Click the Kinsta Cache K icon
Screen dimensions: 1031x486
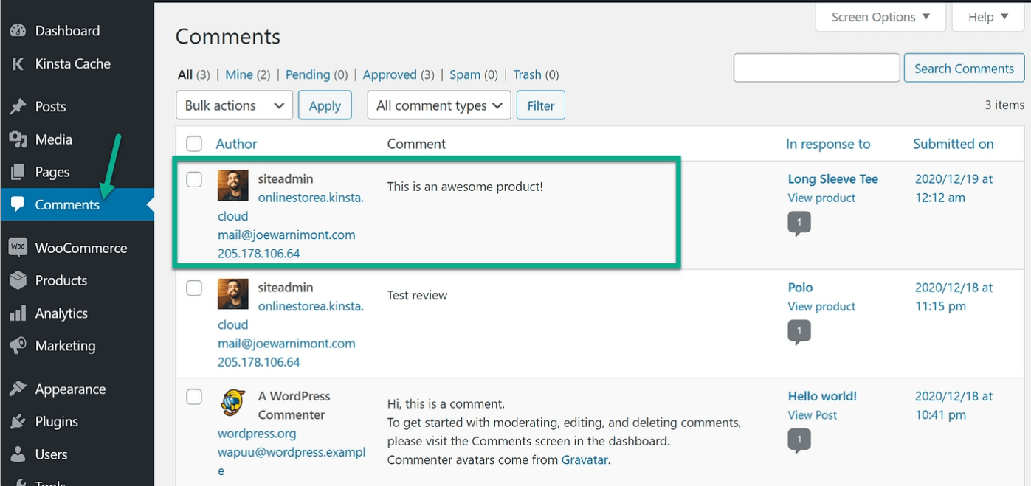point(18,64)
